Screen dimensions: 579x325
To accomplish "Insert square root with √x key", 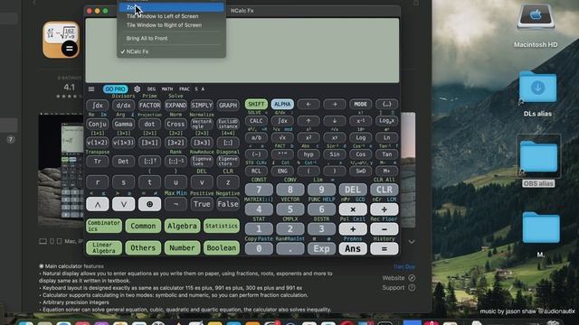I will pos(282,137).
